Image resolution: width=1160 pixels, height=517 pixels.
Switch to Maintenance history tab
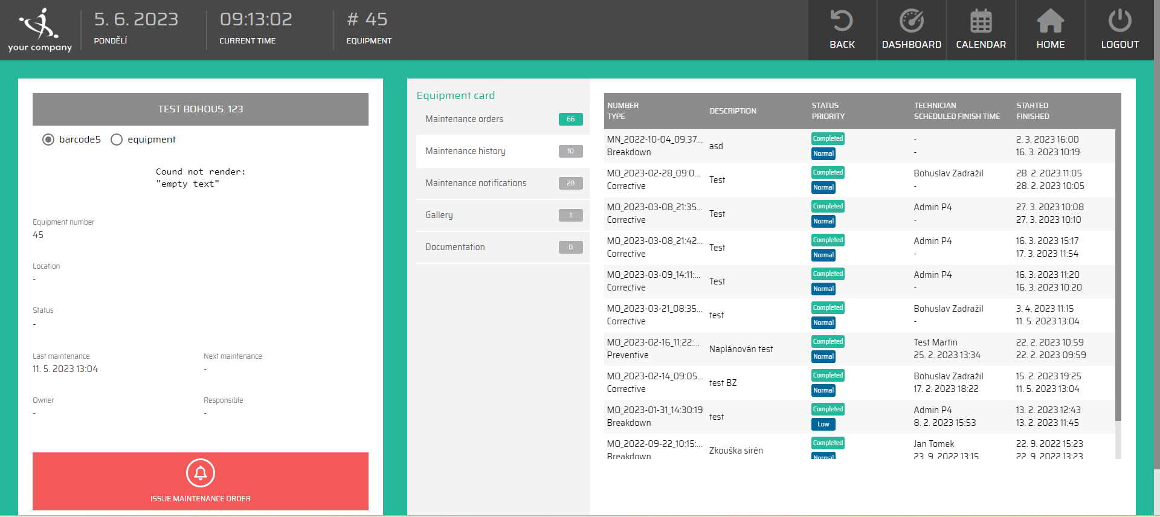465,151
